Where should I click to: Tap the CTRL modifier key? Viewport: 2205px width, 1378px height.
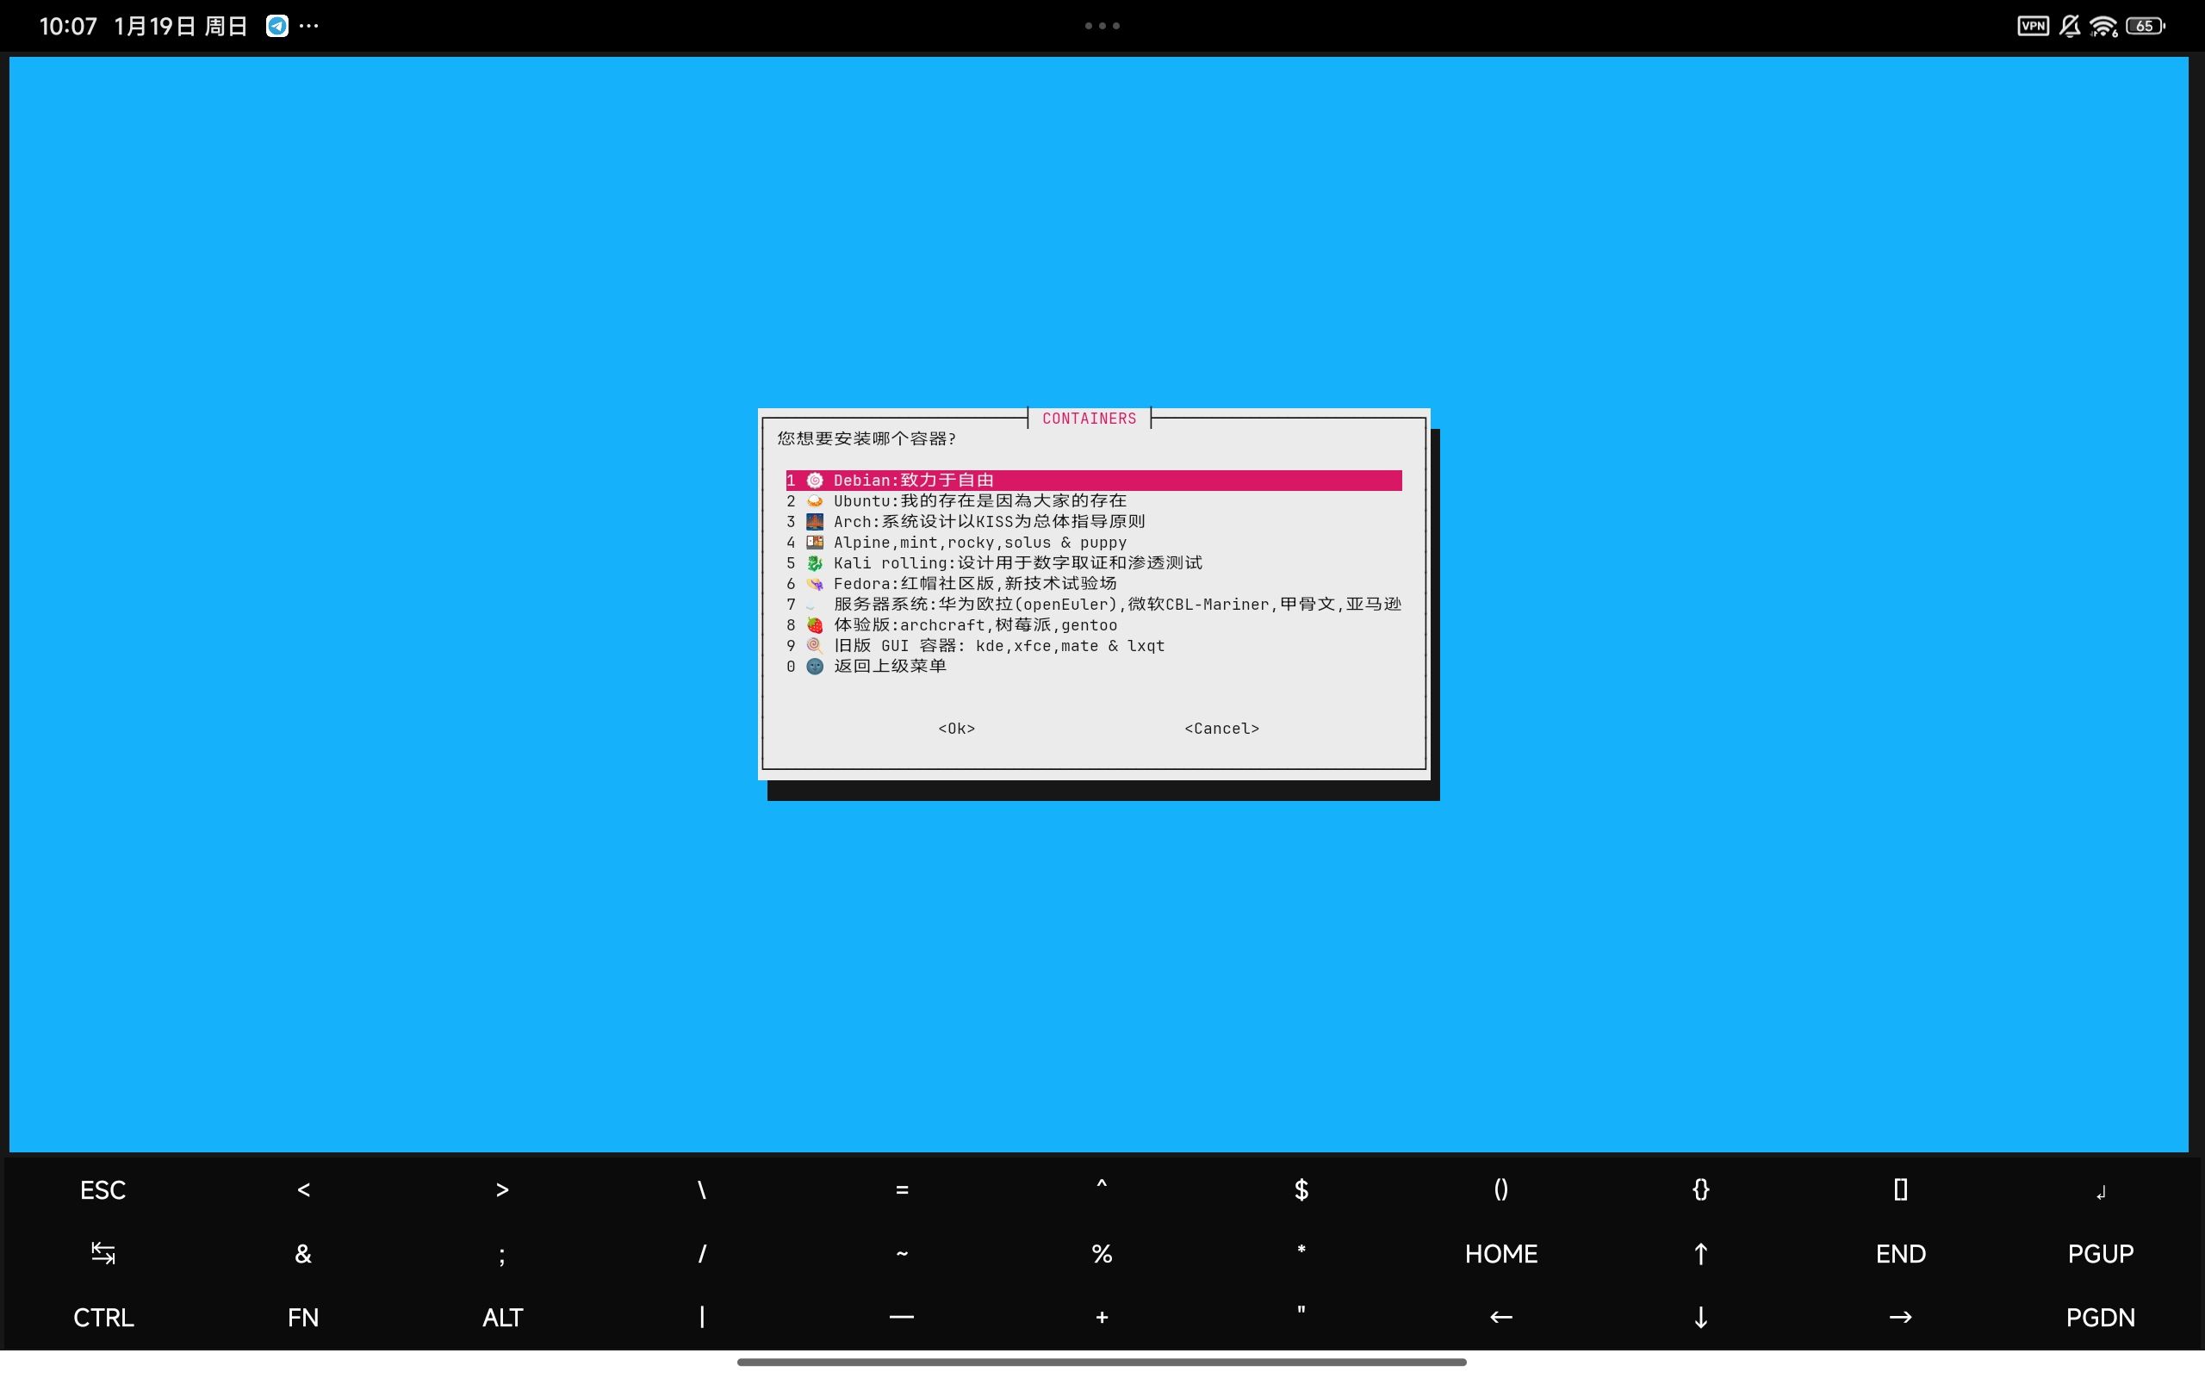pyautogui.click(x=103, y=1318)
